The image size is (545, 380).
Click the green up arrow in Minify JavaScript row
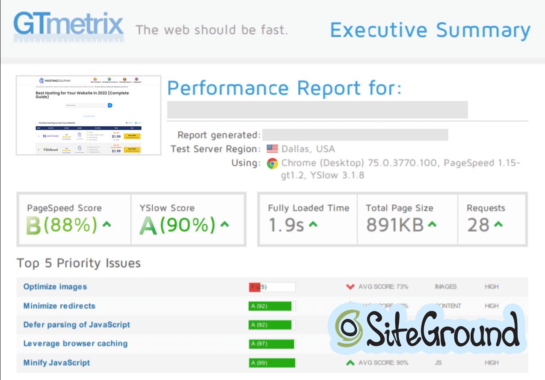[x=350, y=362]
